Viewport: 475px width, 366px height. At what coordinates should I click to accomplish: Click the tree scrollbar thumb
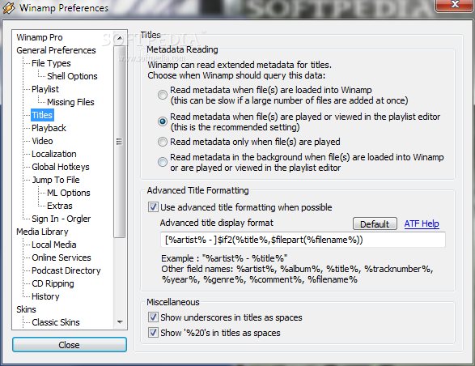tap(120, 142)
